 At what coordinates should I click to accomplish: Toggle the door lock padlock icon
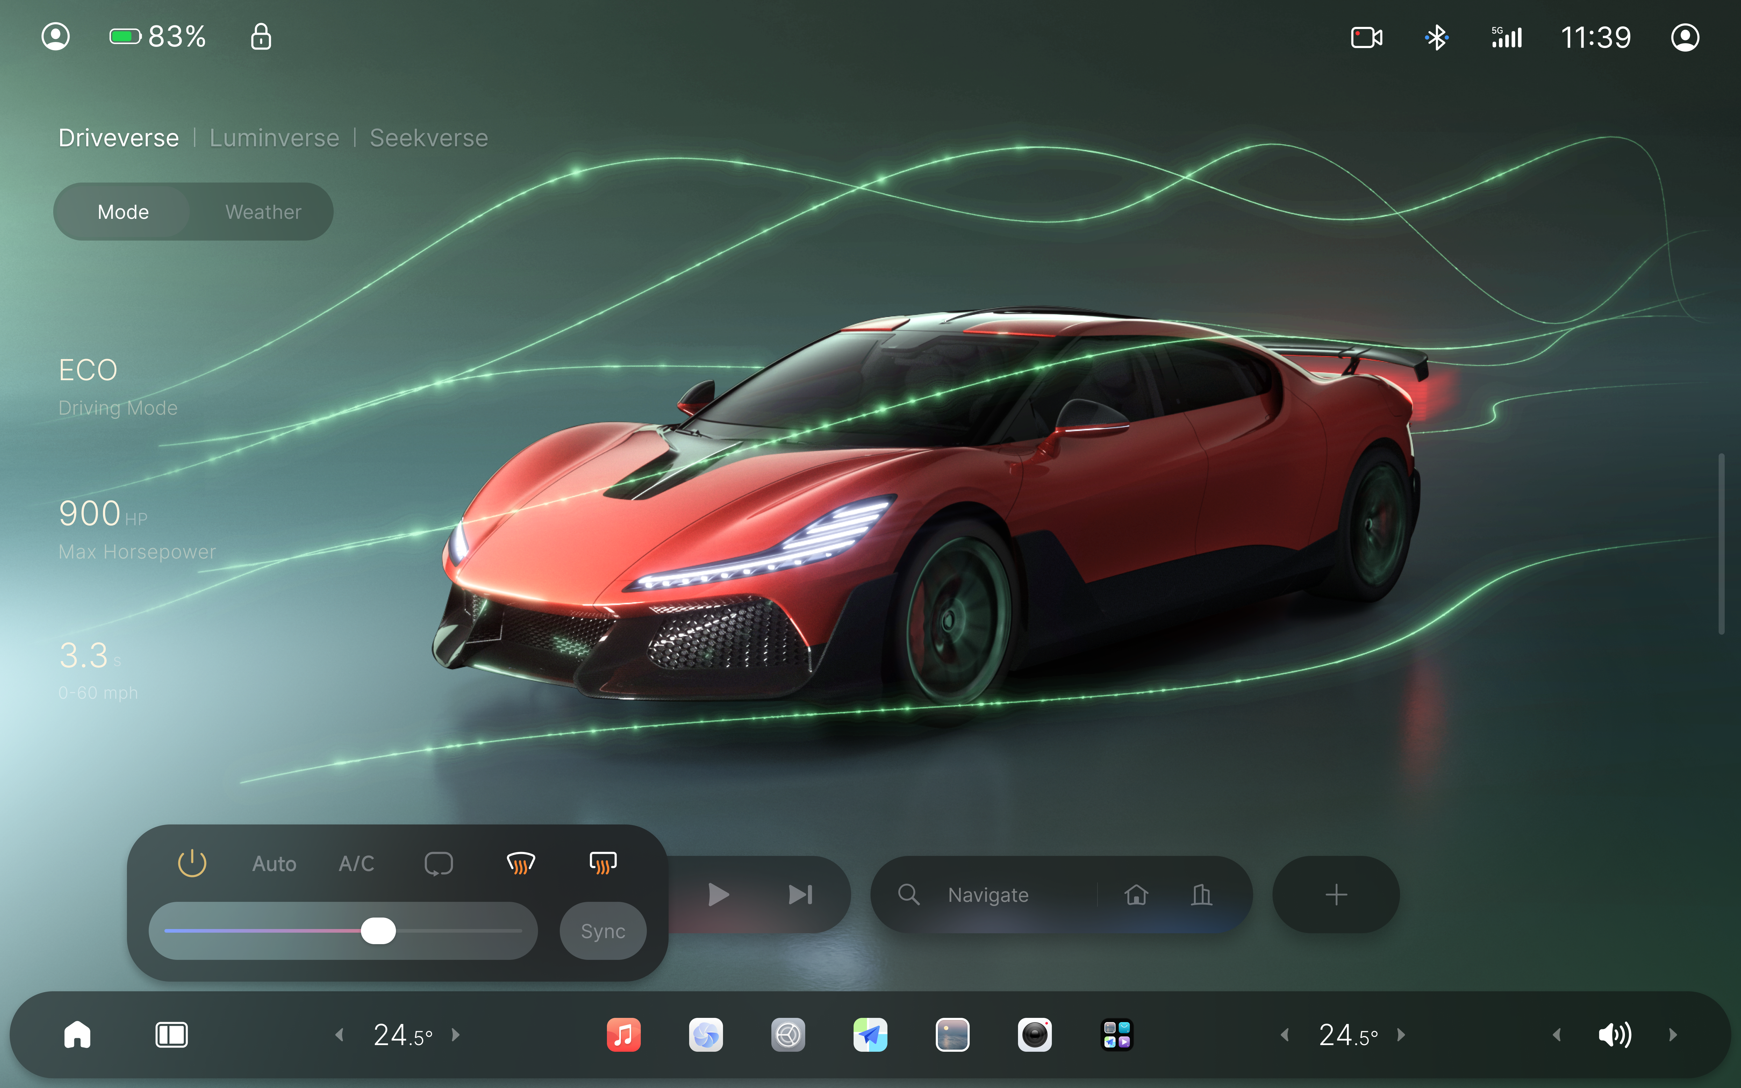[261, 36]
